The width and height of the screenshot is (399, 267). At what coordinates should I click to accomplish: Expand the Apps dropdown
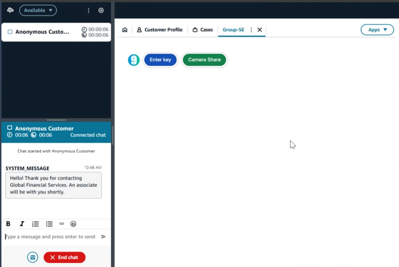point(377,30)
